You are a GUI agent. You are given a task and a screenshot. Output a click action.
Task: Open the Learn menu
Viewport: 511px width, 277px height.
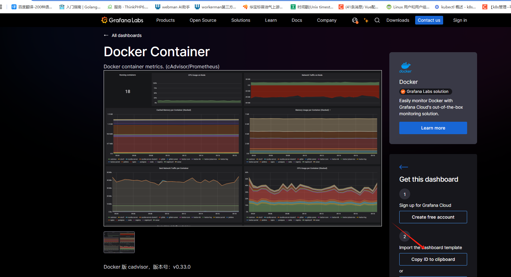(271, 20)
